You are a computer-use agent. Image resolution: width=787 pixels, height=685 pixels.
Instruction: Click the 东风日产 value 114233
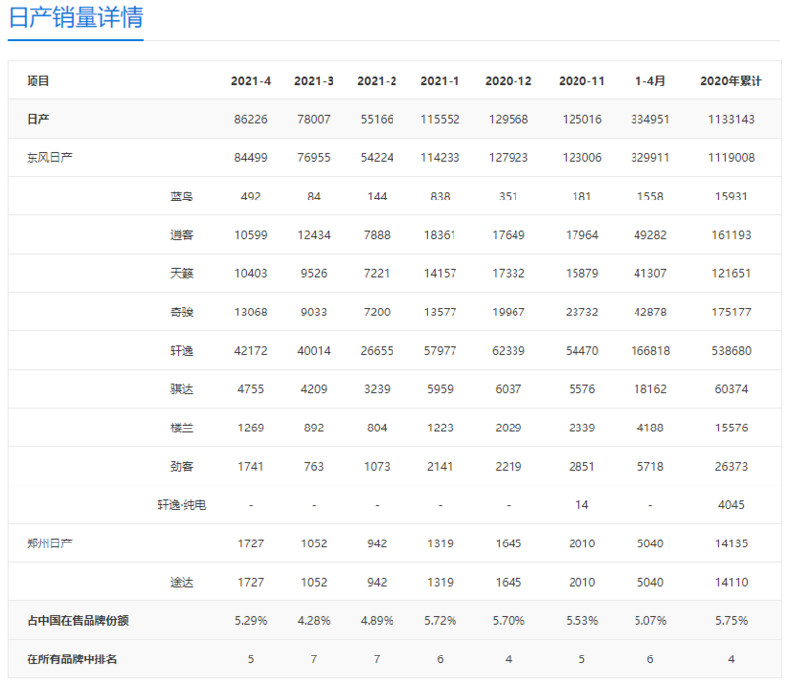click(x=440, y=158)
